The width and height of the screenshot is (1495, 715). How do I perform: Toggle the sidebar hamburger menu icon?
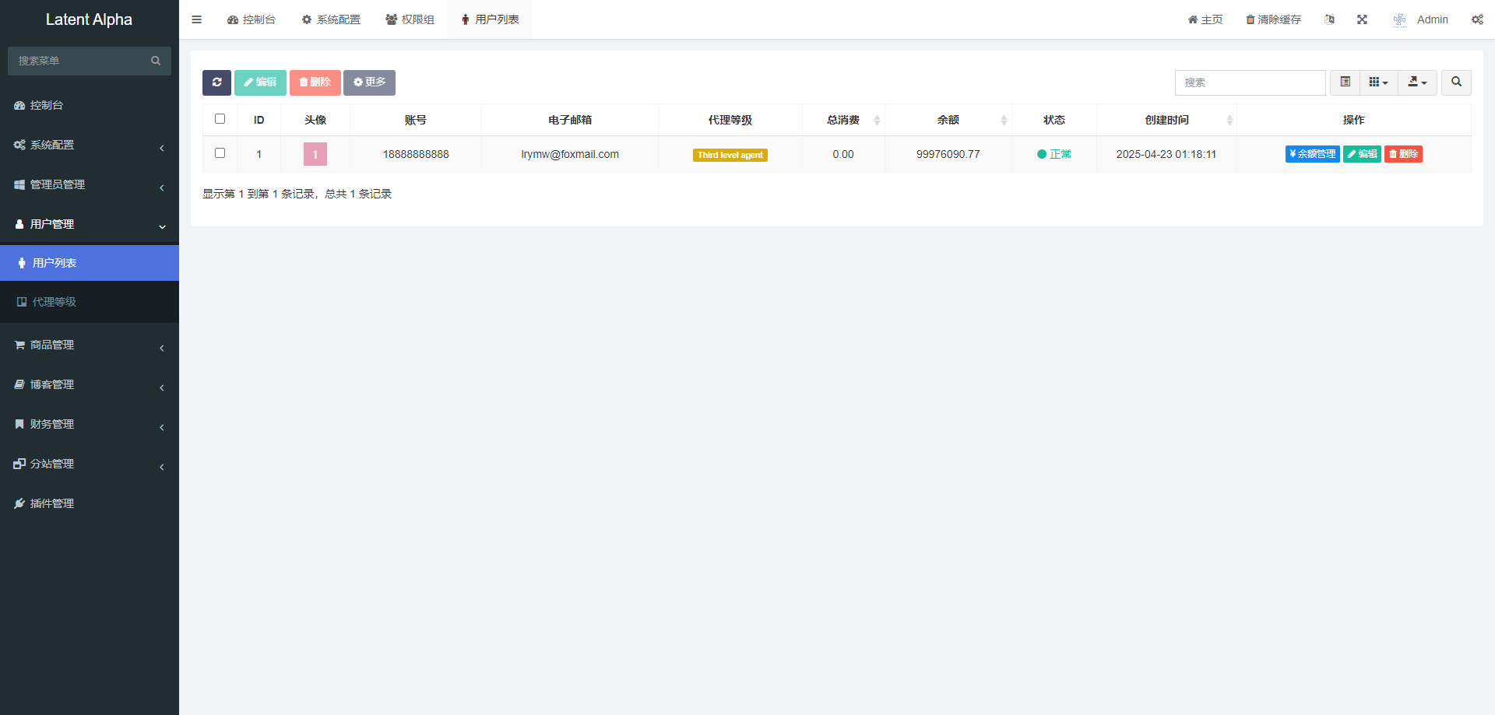tap(196, 19)
